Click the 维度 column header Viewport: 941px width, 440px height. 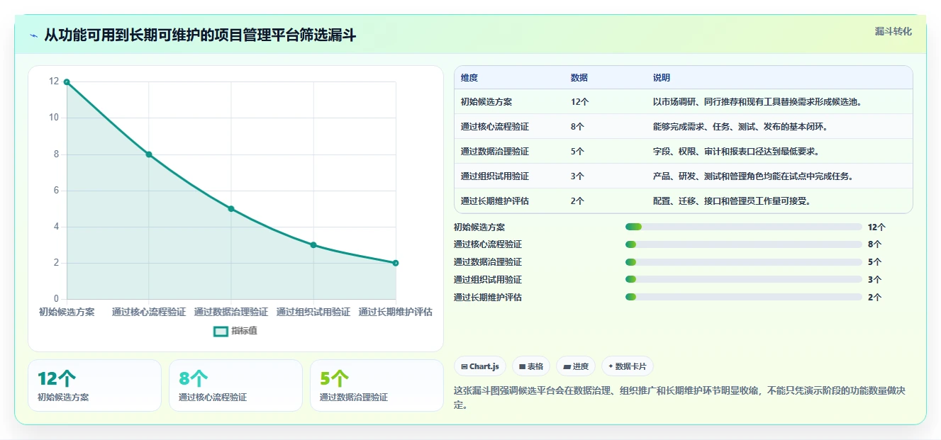(x=469, y=78)
